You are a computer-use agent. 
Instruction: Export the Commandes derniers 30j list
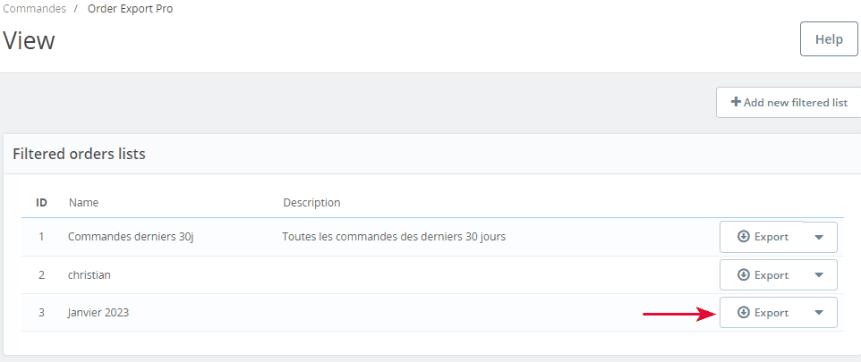pyautogui.click(x=763, y=237)
